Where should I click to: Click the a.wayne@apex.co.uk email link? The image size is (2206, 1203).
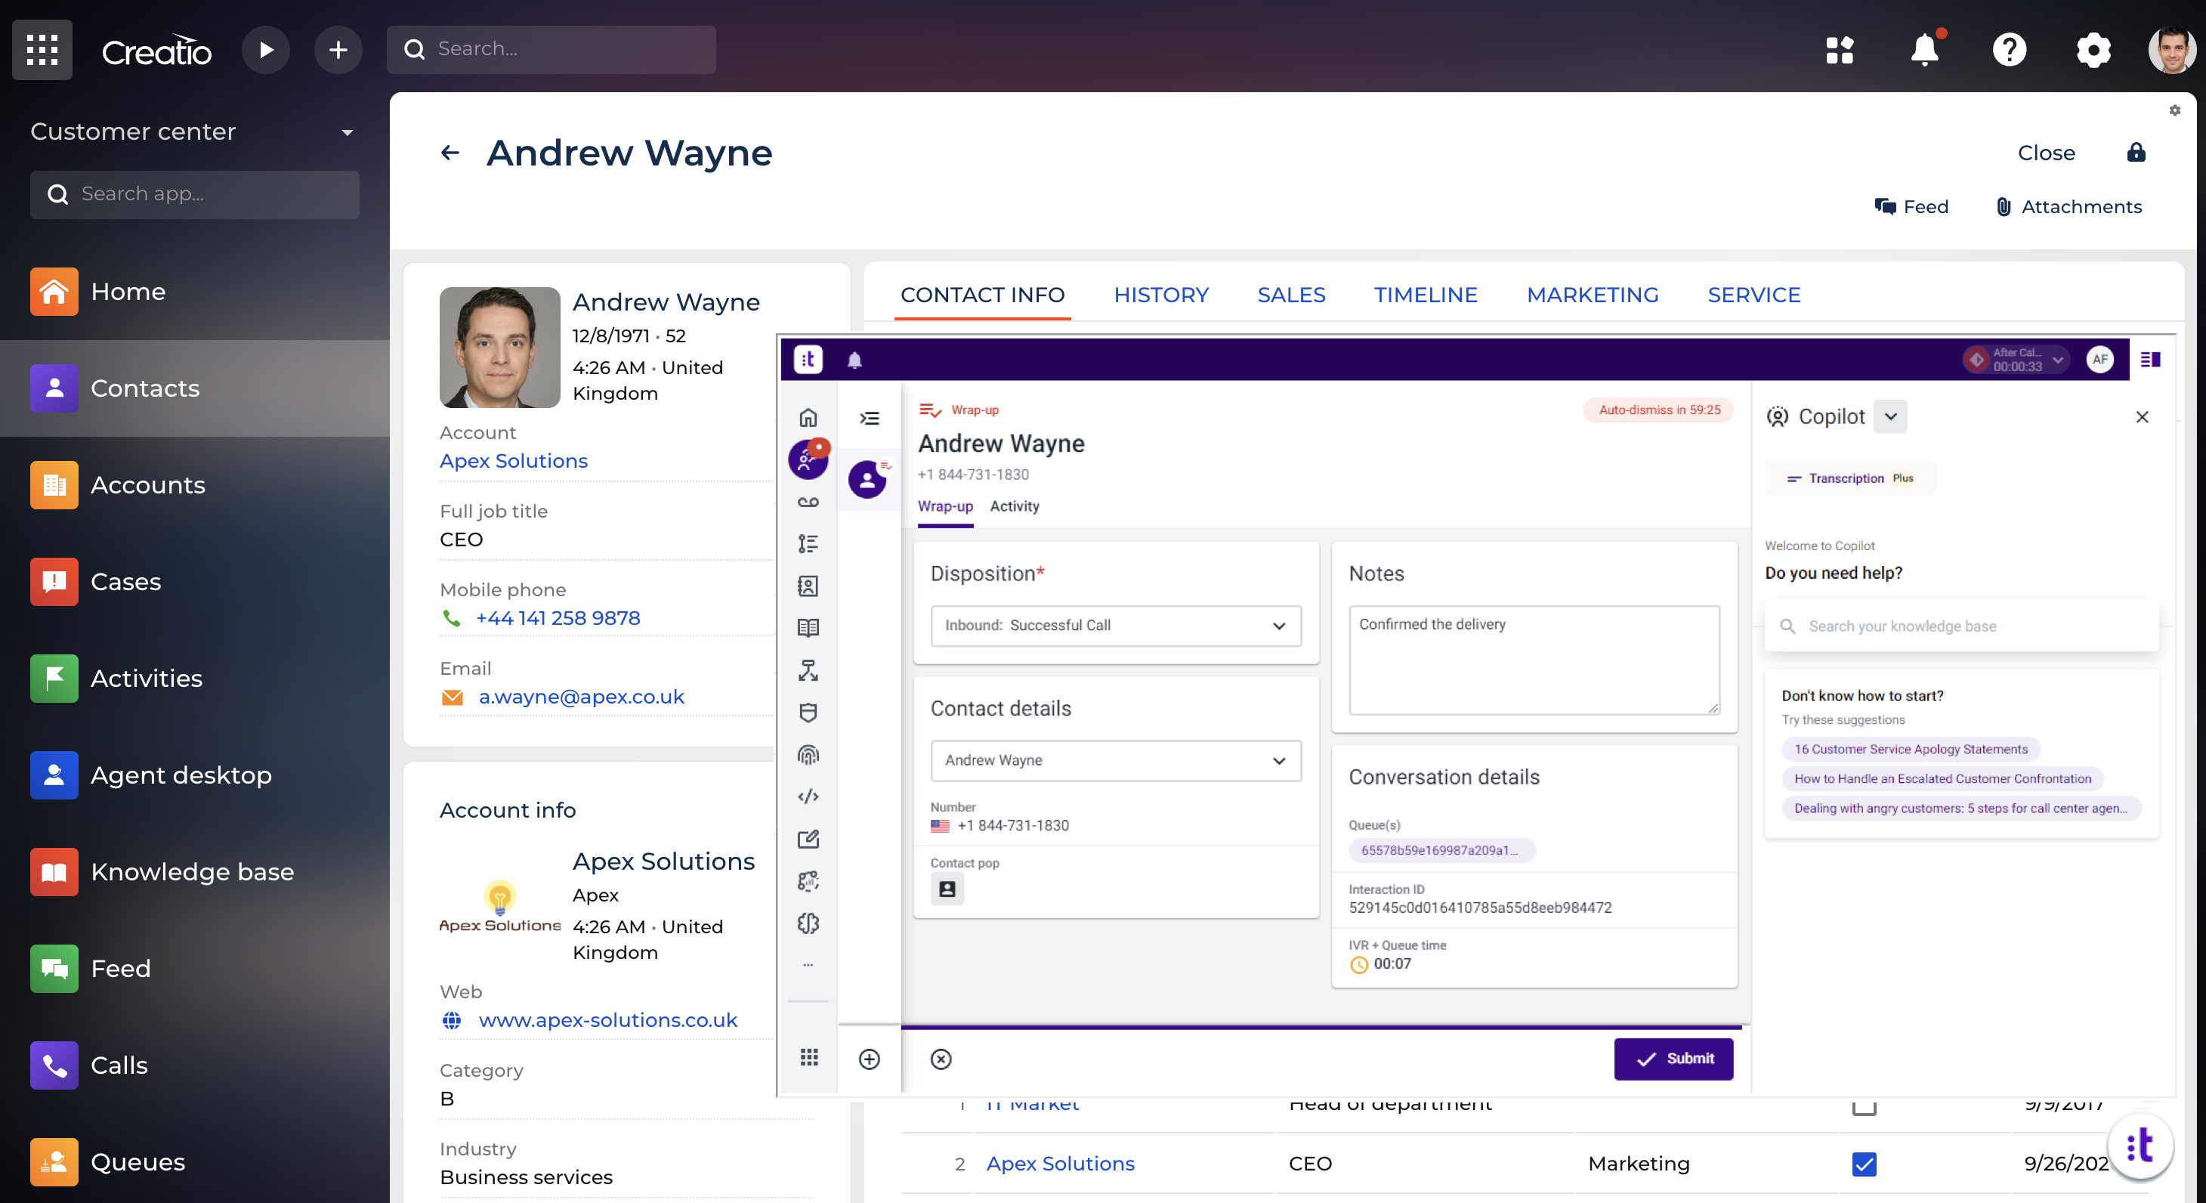point(582,697)
